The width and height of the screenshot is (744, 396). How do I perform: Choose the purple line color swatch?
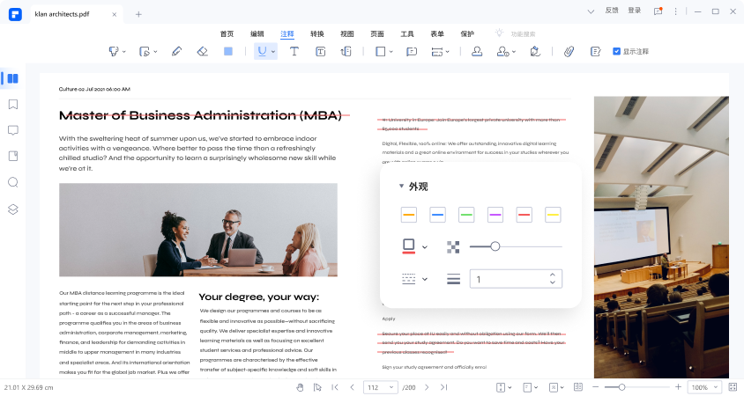(495, 215)
